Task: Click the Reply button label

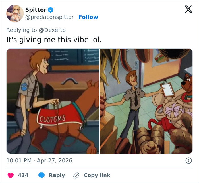Action: click(57, 175)
